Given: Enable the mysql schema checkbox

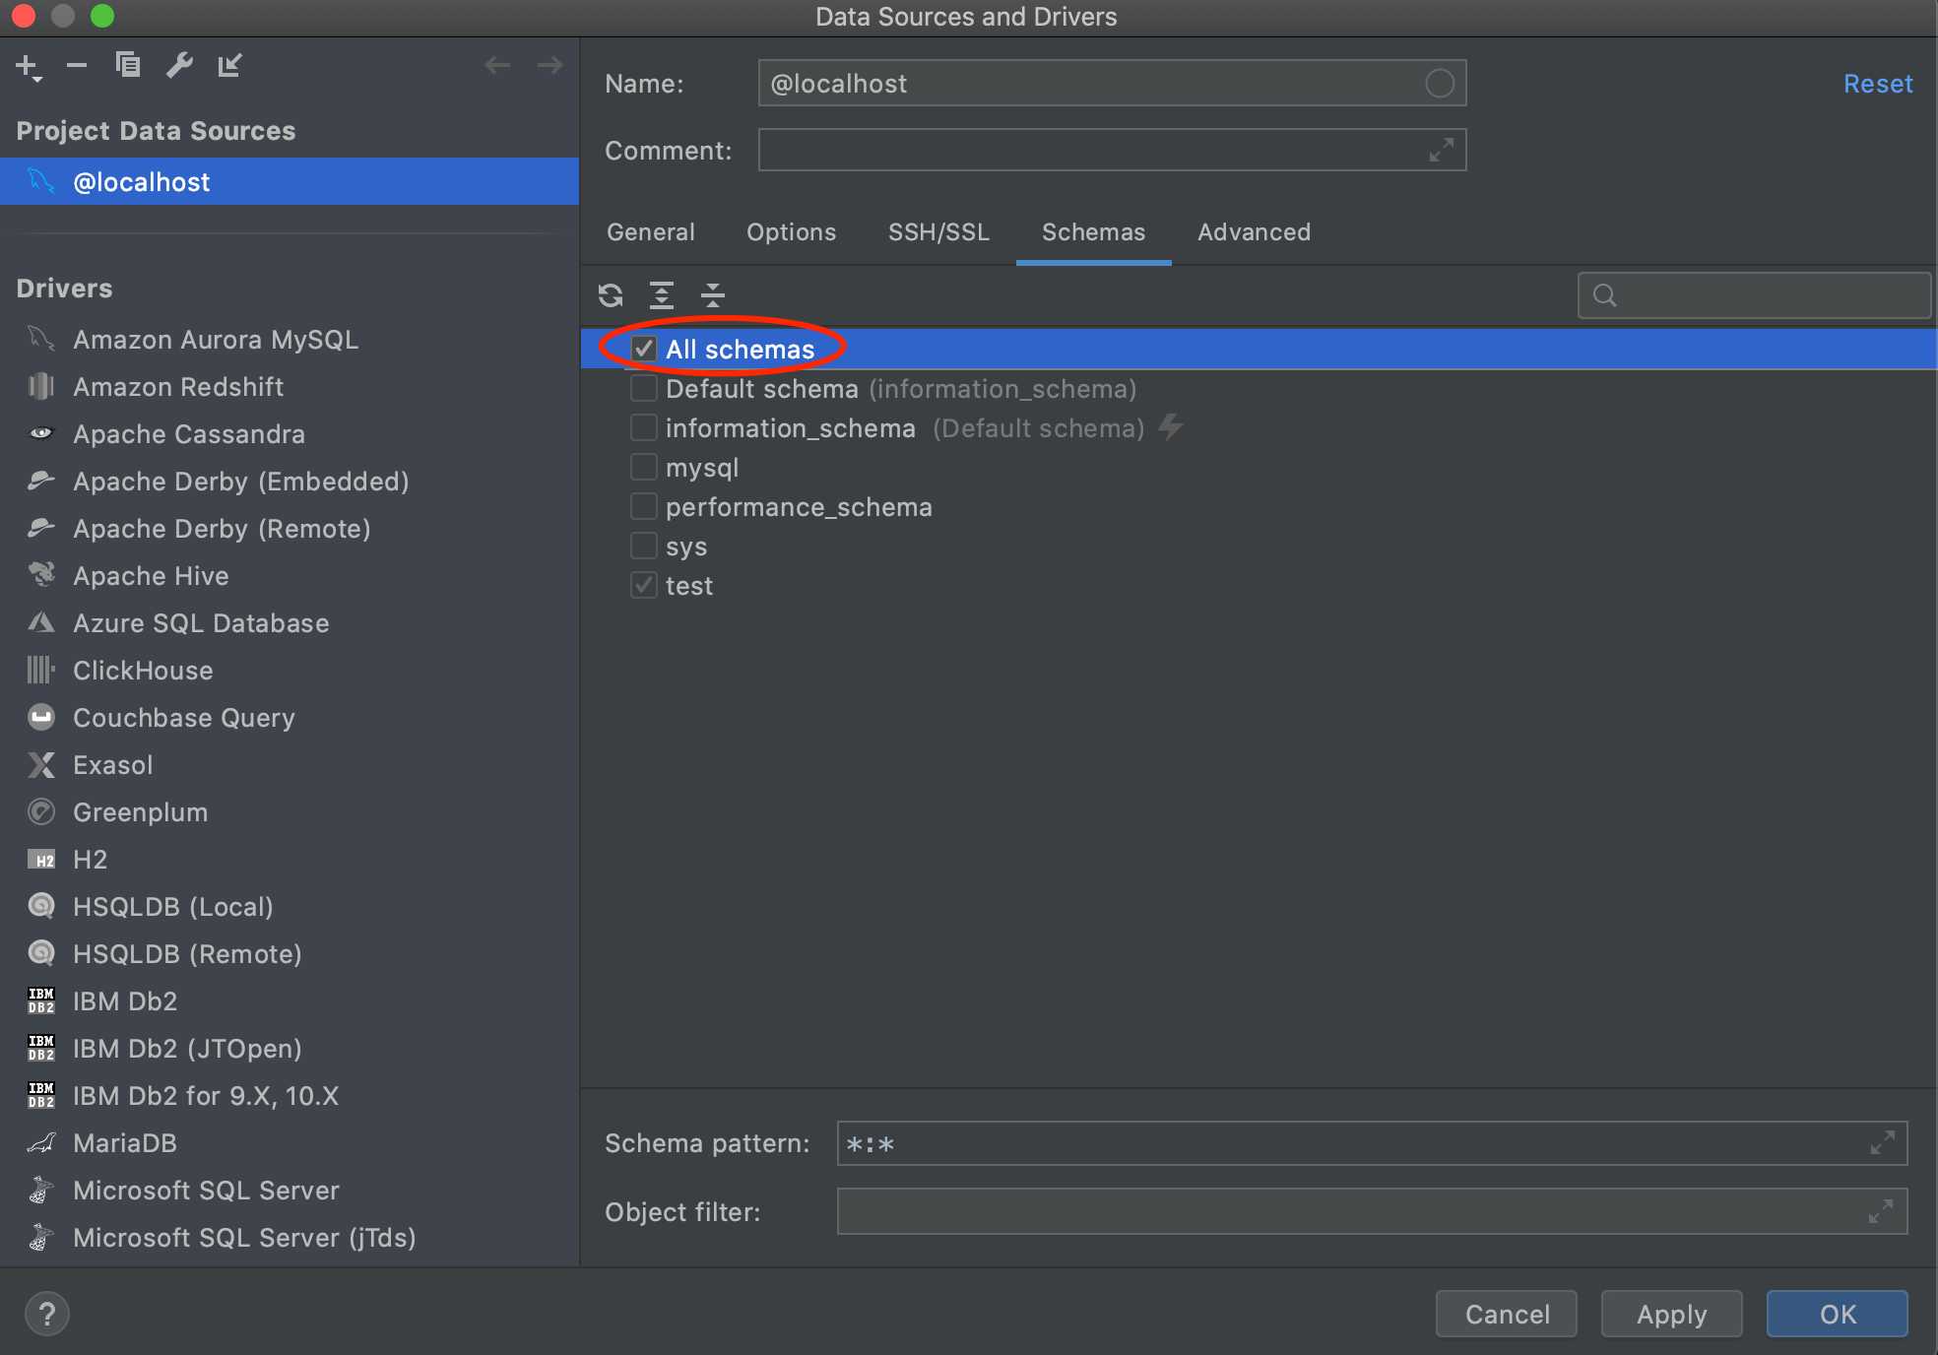Looking at the screenshot, I should [644, 467].
